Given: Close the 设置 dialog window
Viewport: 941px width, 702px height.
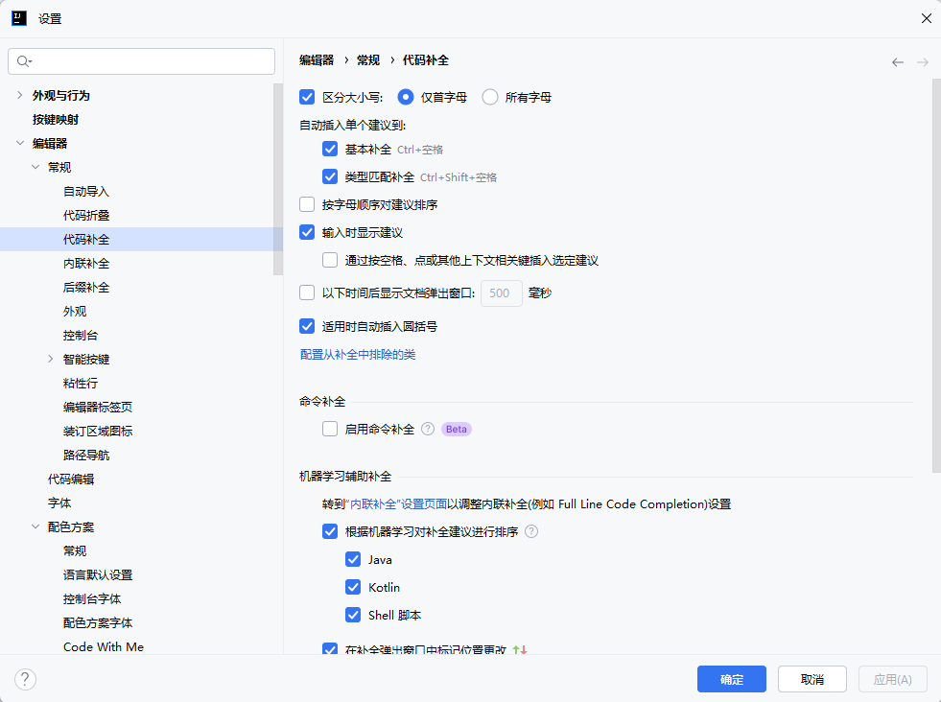Looking at the screenshot, I should coord(926,18).
